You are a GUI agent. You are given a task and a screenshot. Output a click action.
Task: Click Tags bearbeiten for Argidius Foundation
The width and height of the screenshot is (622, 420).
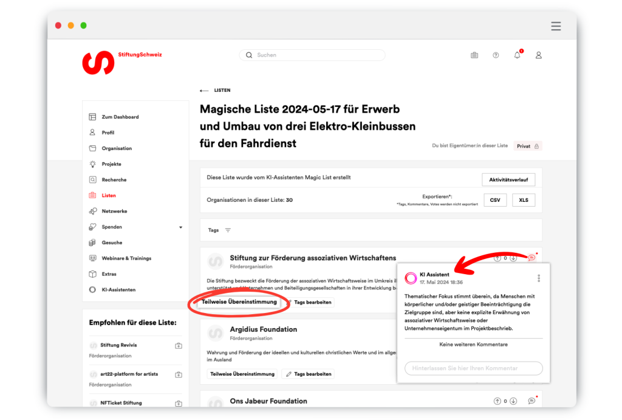click(x=308, y=374)
